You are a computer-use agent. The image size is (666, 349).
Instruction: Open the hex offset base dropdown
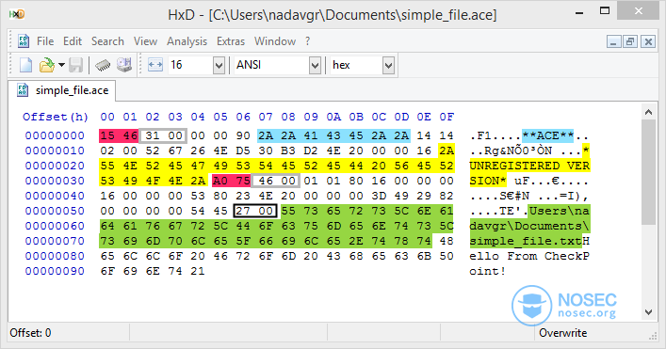(x=388, y=65)
